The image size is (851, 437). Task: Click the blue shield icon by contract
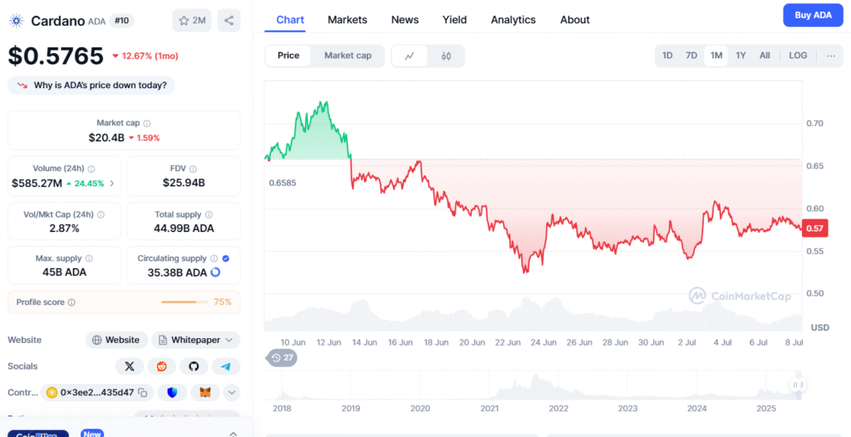[173, 392]
